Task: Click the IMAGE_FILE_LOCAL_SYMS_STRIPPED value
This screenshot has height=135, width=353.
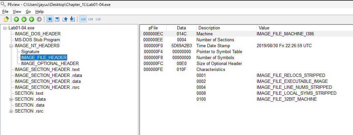Action: point(296,93)
